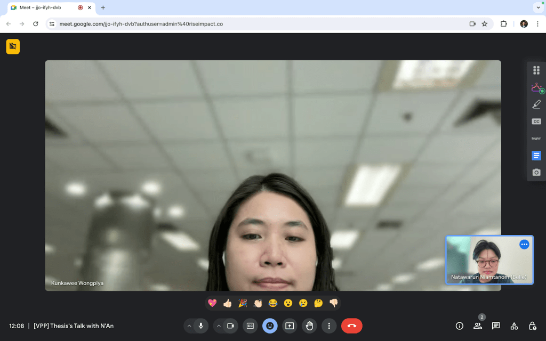Open the three-dot more options menu
The image size is (546, 341).
pos(329,326)
